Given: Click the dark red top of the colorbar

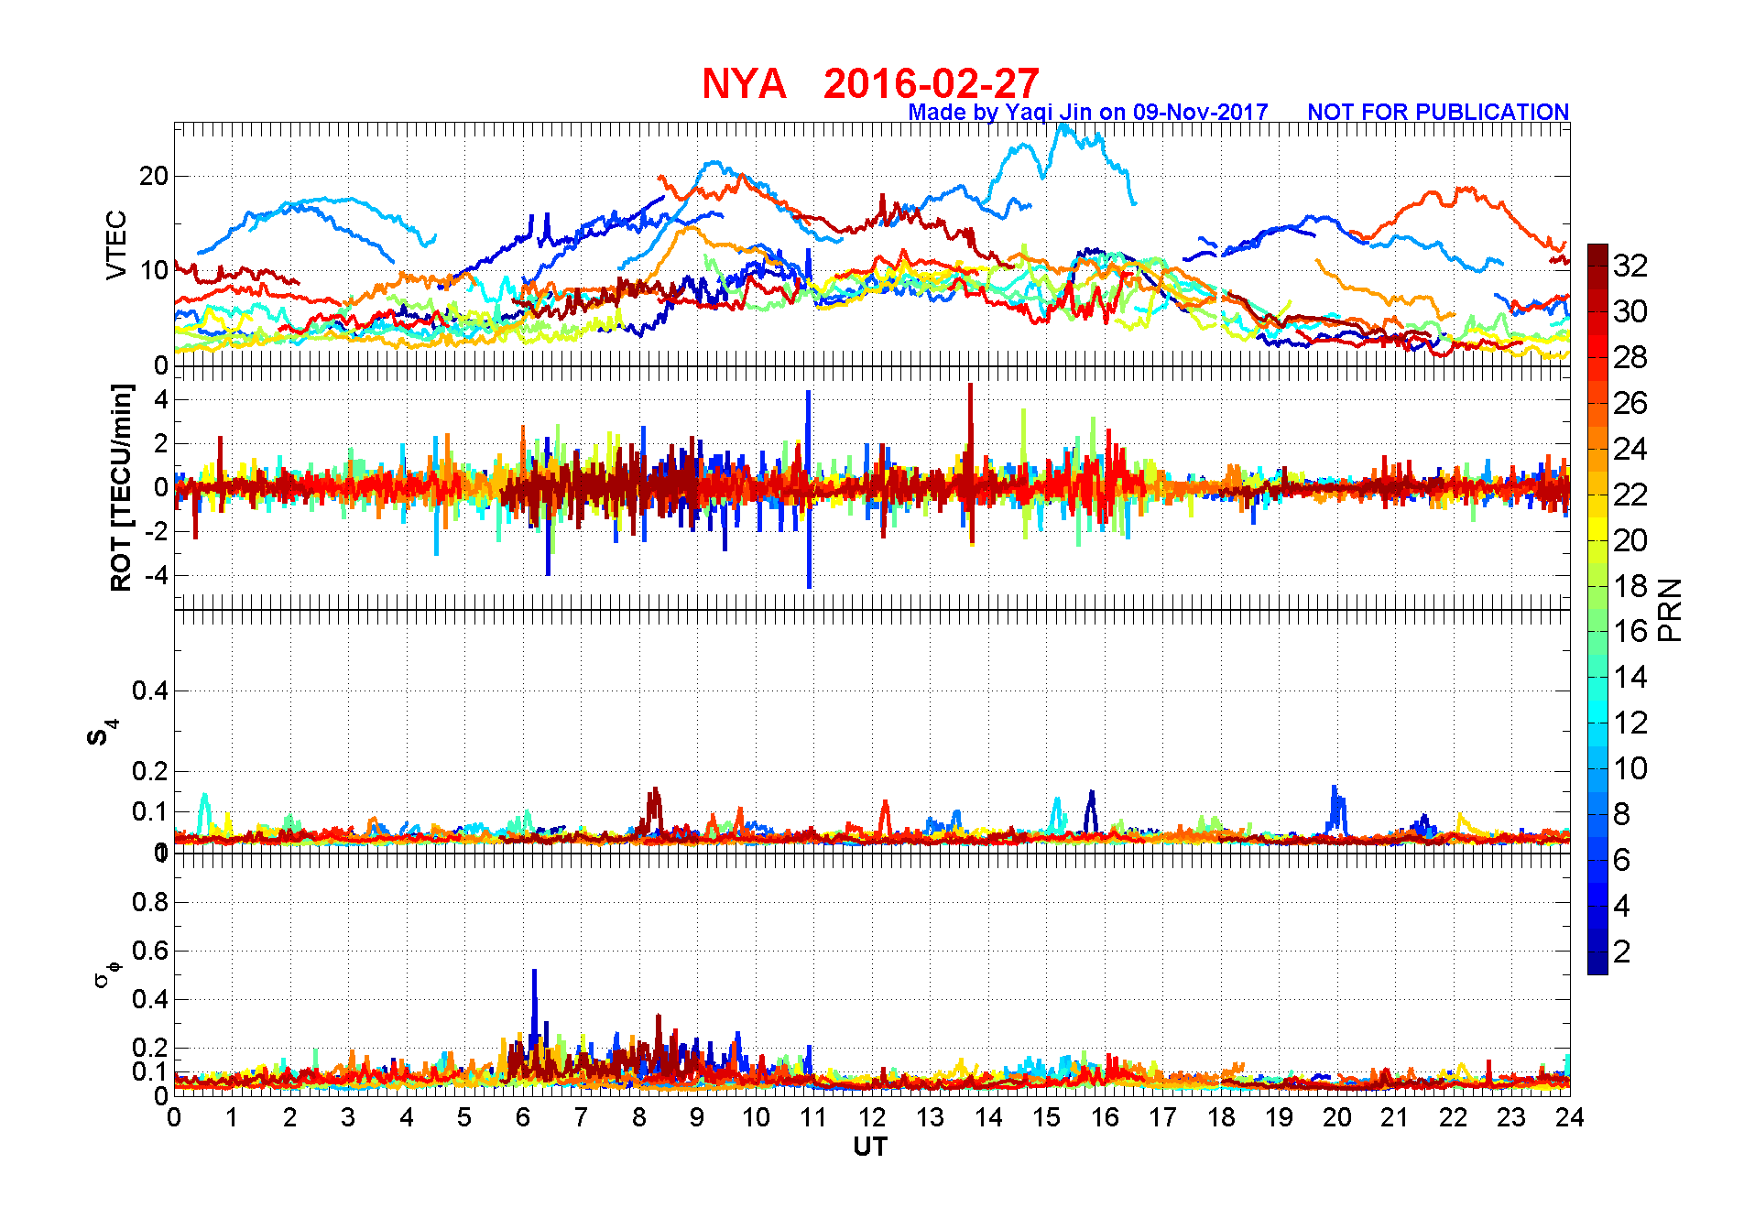Looking at the screenshot, I should (1597, 253).
